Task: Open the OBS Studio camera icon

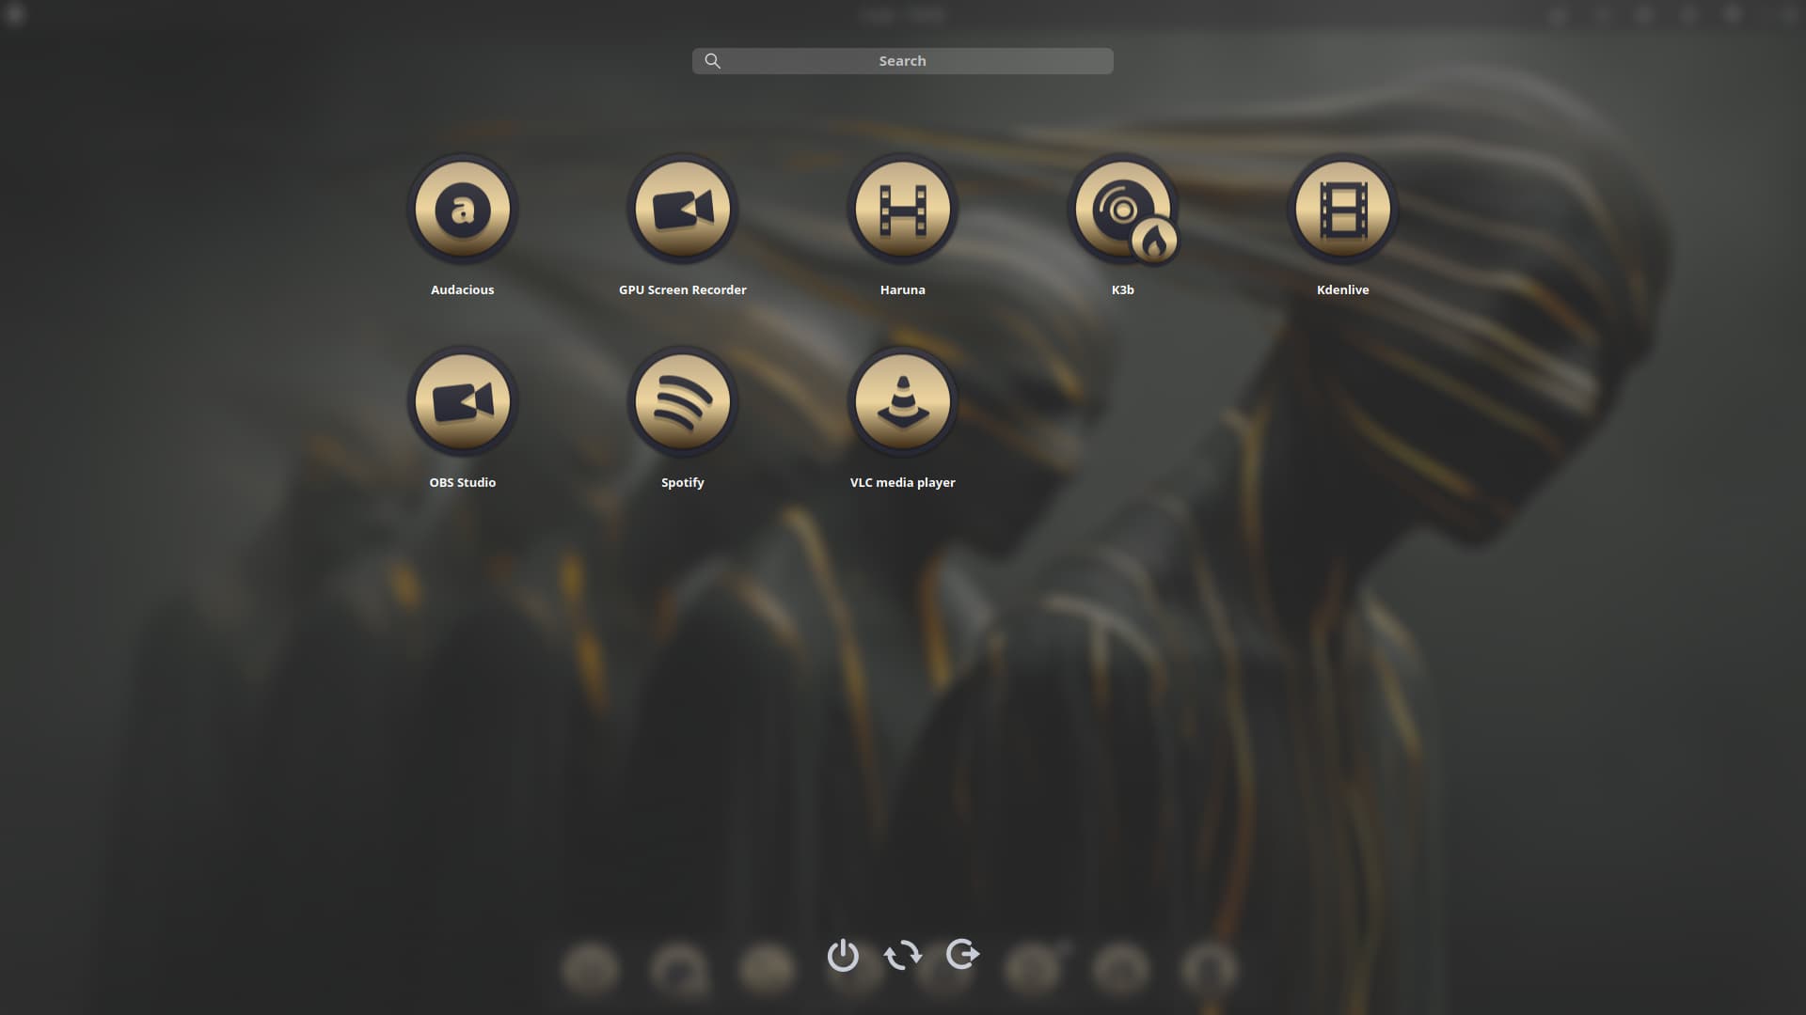Action: click(462, 401)
